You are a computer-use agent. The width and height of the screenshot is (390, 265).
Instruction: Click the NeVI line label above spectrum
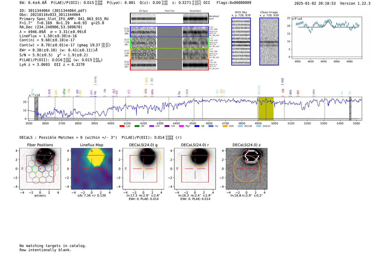pyautogui.click(x=95, y=81)
